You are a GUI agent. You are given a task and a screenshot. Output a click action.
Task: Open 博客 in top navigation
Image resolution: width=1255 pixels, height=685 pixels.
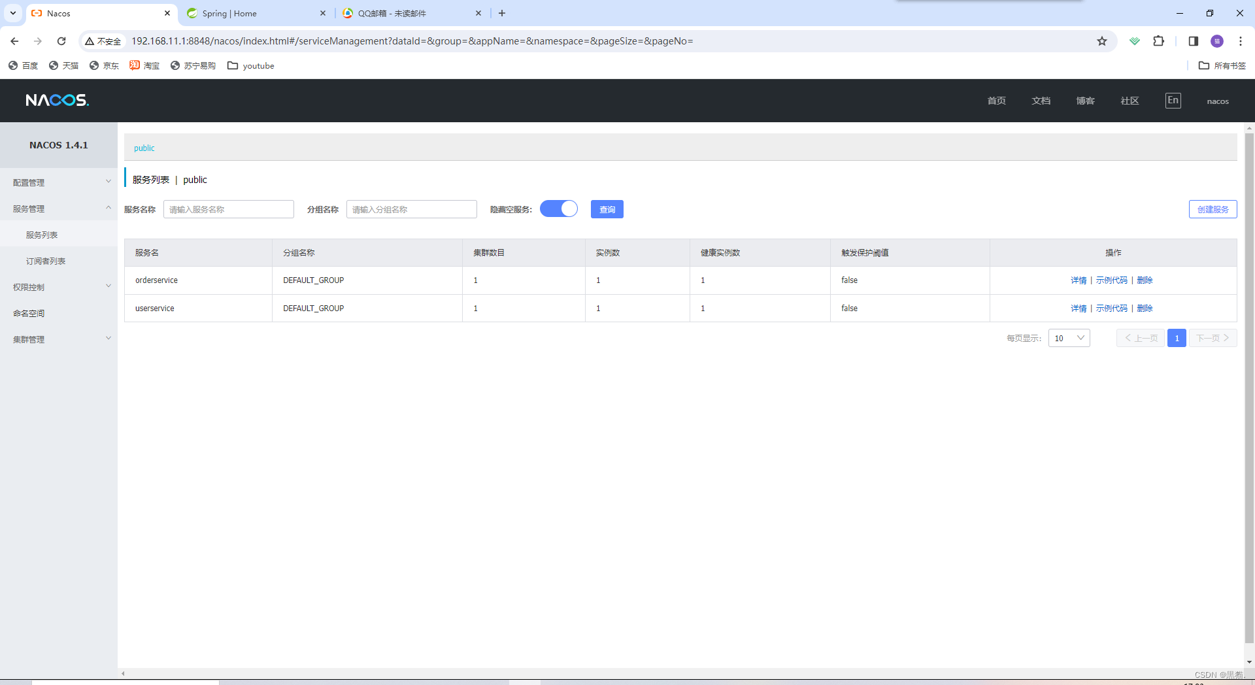coord(1086,101)
